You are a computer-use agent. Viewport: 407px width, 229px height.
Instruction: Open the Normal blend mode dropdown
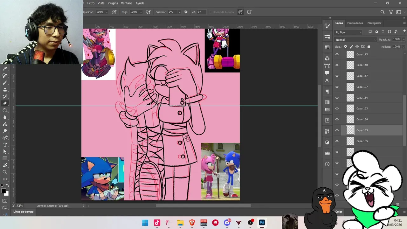point(356,40)
